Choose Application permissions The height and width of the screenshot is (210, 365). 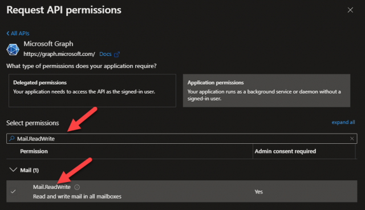tap(266, 91)
